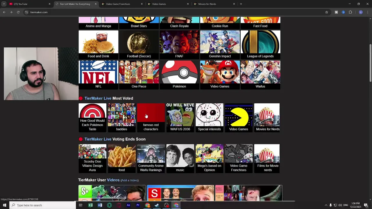Open the FNAF category thumbnail
The image size is (372, 209).
[179, 45]
